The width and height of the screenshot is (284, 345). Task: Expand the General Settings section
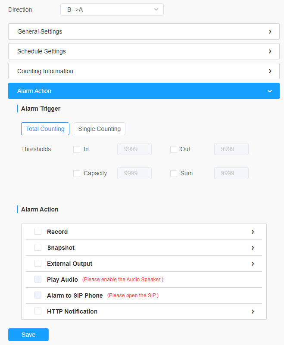click(144, 31)
